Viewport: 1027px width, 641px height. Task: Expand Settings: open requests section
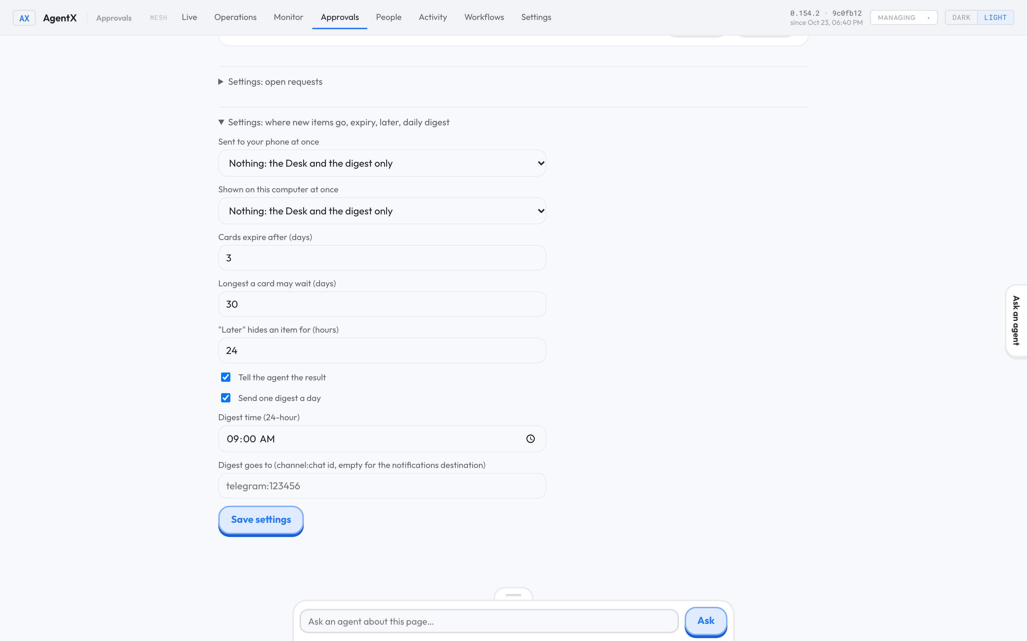(270, 82)
